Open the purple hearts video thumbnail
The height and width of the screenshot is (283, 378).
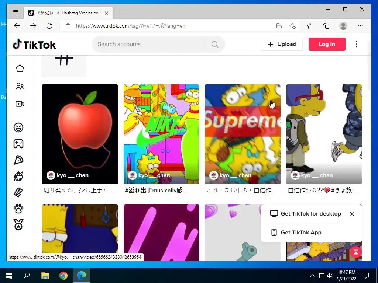[x=233, y=232]
